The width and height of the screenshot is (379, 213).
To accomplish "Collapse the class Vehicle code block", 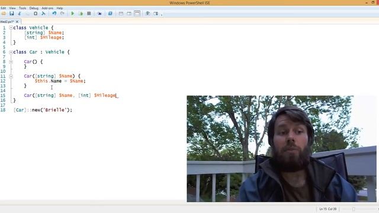I will (11, 28).
